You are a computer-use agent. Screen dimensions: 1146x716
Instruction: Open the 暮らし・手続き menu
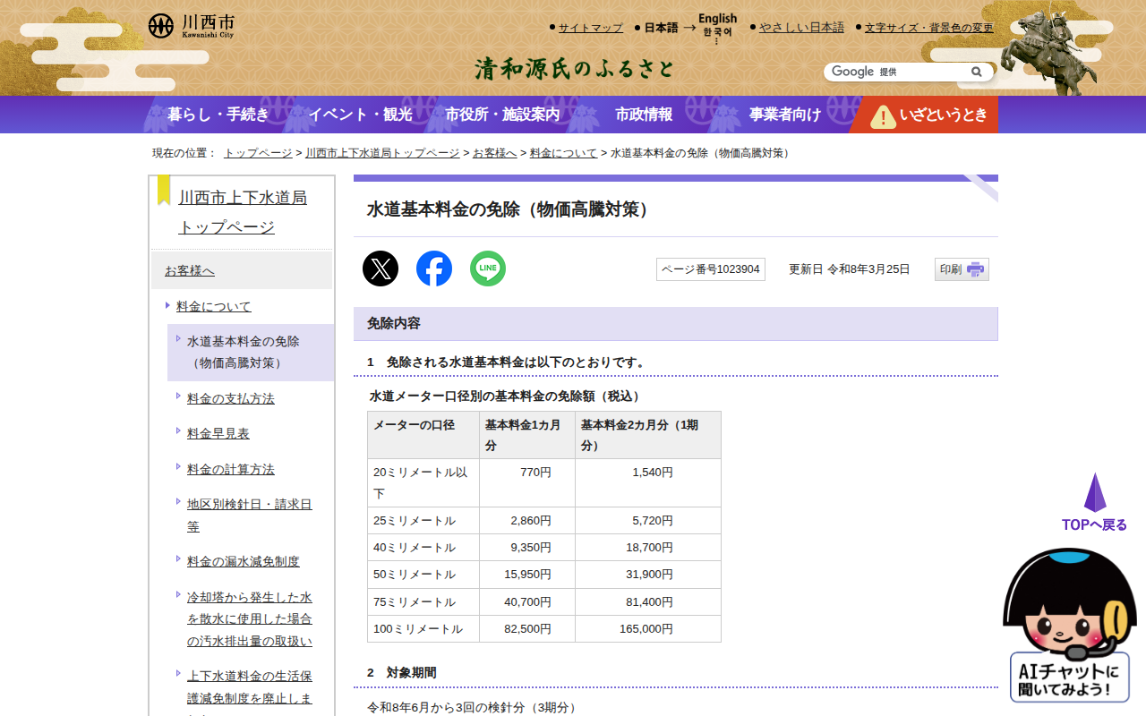click(218, 115)
